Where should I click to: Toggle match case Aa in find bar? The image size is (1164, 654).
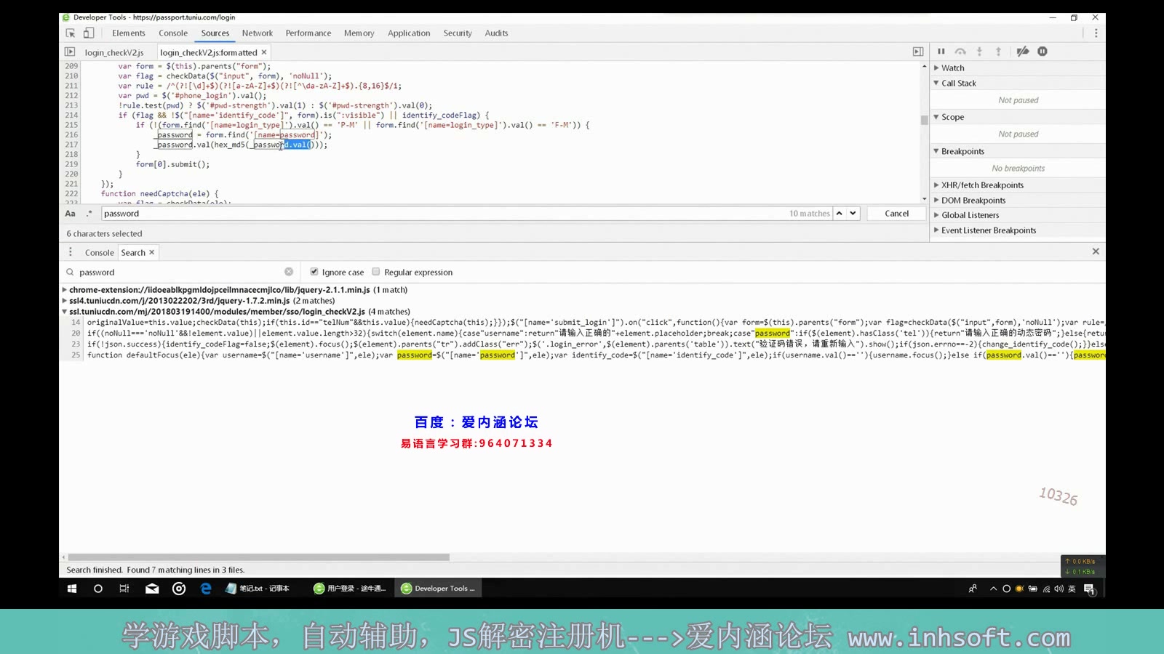click(x=71, y=214)
